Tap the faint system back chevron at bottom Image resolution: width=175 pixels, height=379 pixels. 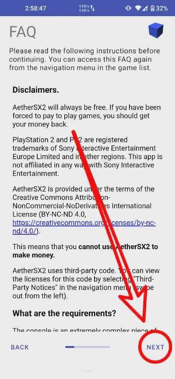click(38, 369)
